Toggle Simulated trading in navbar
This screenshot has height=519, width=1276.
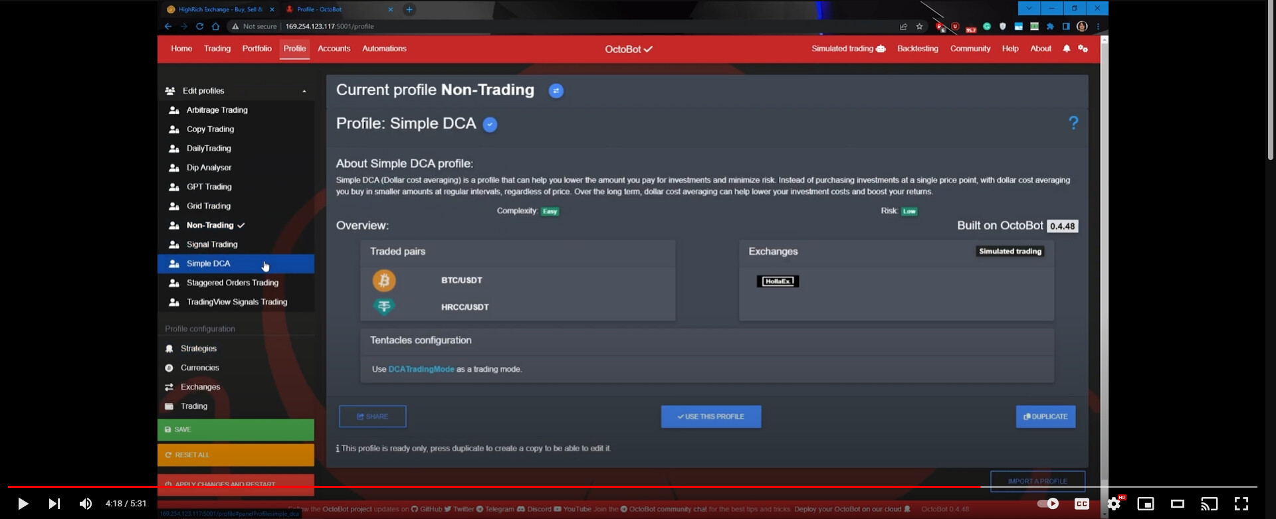(x=848, y=49)
